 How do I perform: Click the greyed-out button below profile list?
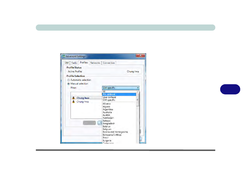click(89, 123)
